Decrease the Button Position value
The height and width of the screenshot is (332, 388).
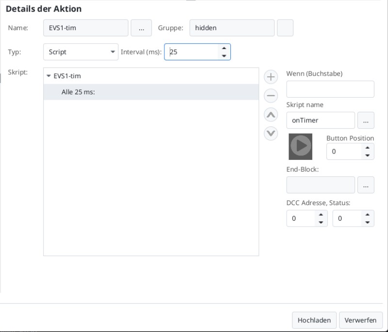click(368, 155)
